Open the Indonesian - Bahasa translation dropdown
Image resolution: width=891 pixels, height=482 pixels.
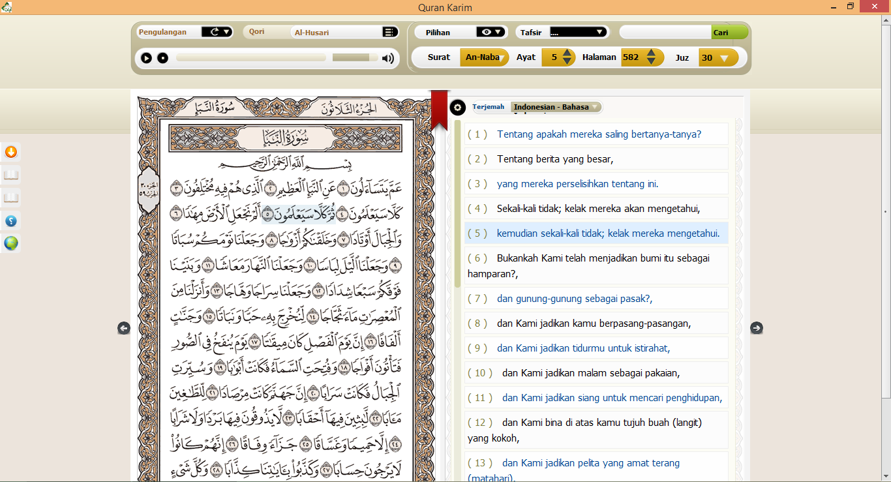[x=555, y=106]
